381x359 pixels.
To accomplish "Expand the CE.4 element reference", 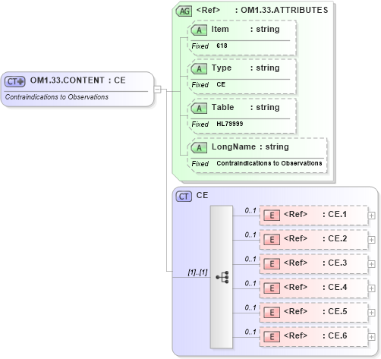I will point(371,288).
